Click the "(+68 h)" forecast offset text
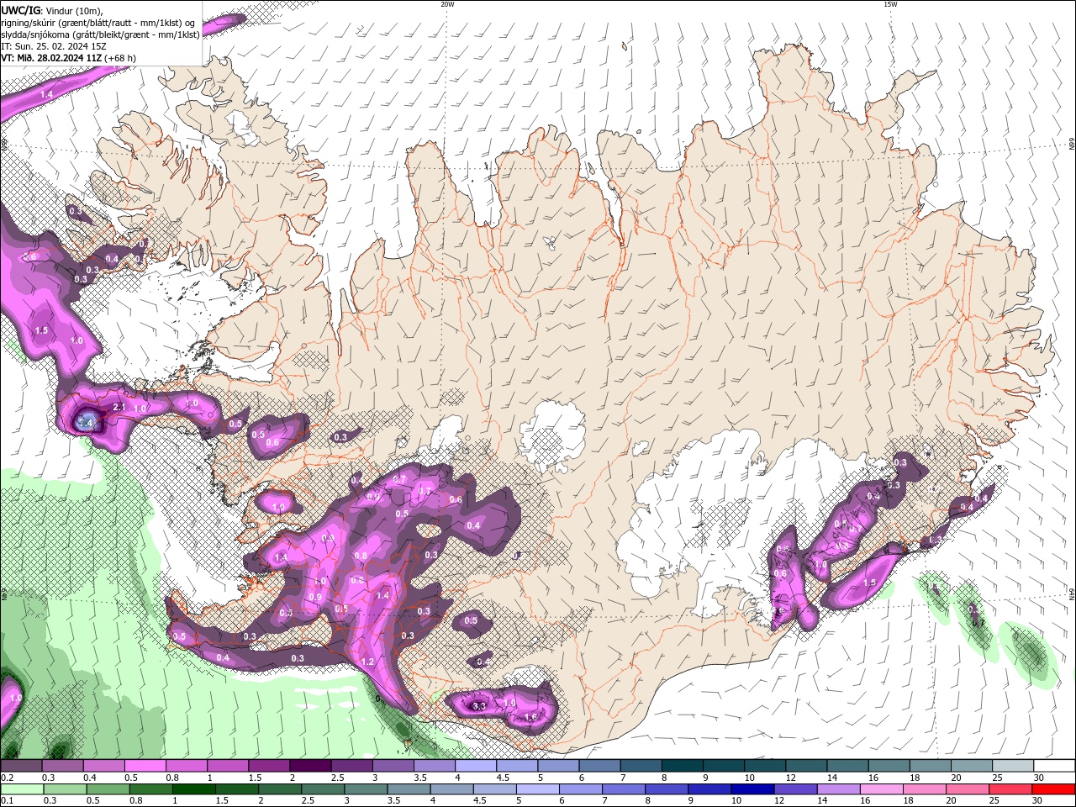The image size is (1076, 807). [120, 58]
